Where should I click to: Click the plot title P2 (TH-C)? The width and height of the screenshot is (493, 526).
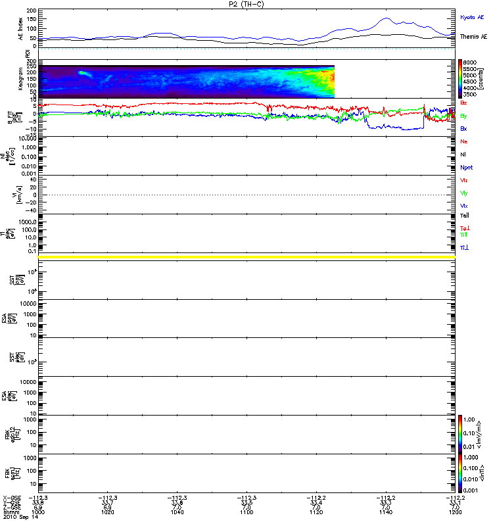(246, 4)
